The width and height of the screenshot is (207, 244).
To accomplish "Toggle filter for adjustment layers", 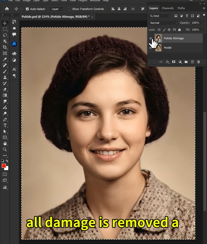I will pos(181,16).
